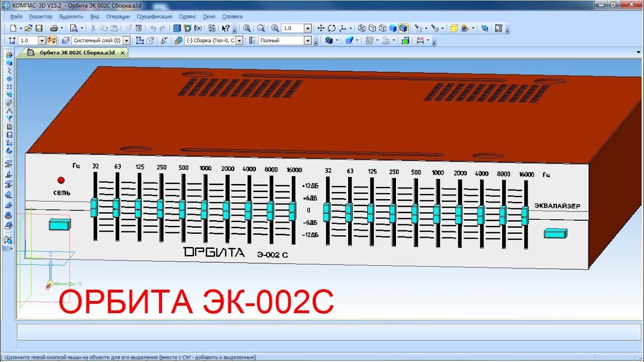Open the Сборка (Тел-0) state dropdown
The width and height of the screenshot is (644, 362).
pyautogui.click(x=239, y=40)
